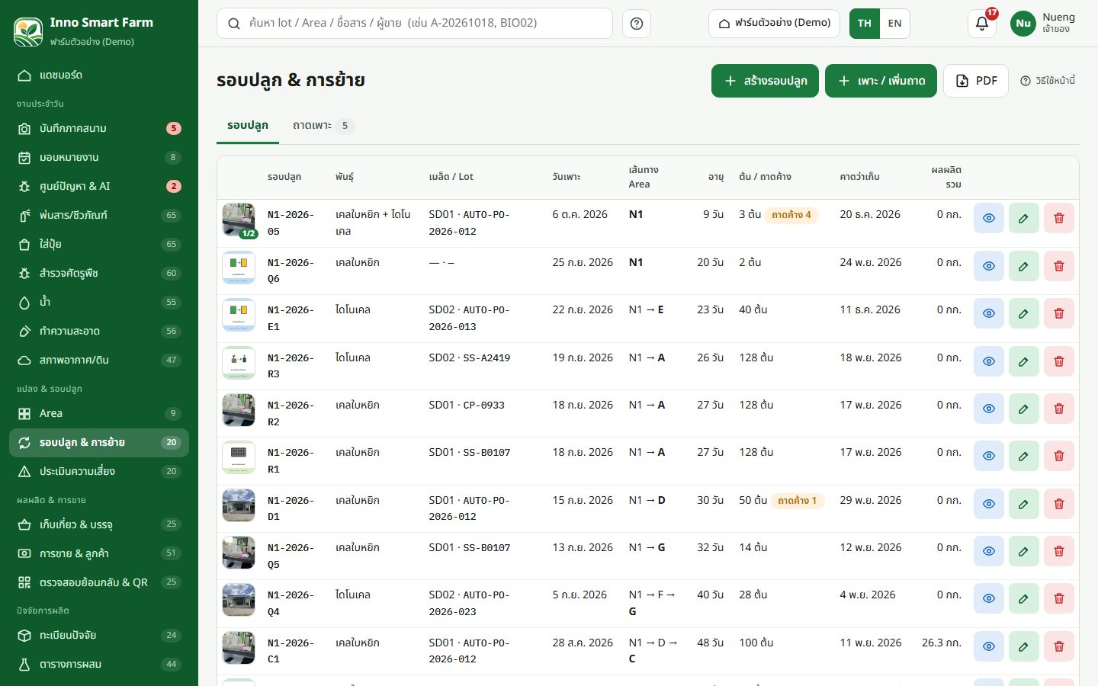This screenshot has height=686, width=1098.
Task: Delete planting cycle N1-2026-R2
Action: [1059, 409]
